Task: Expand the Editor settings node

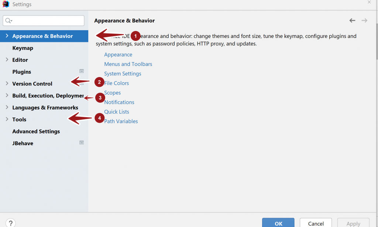Action: (7, 60)
